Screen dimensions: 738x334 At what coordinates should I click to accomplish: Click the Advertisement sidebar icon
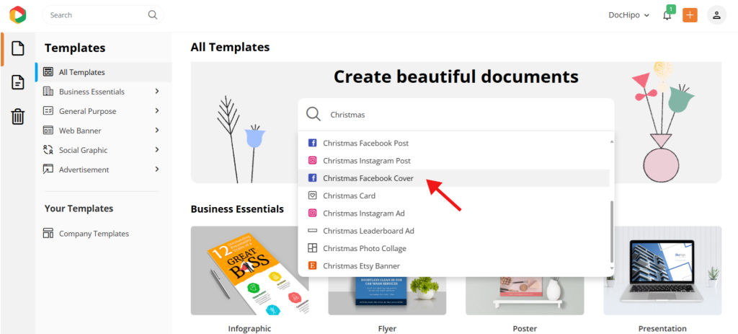click(x=48, y=169)
